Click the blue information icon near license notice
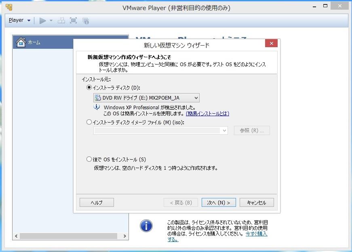The height and width of the screenshot is (252, 352). [146, 225]
